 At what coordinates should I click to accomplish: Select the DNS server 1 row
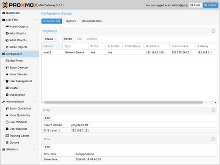tap(129, 130)
